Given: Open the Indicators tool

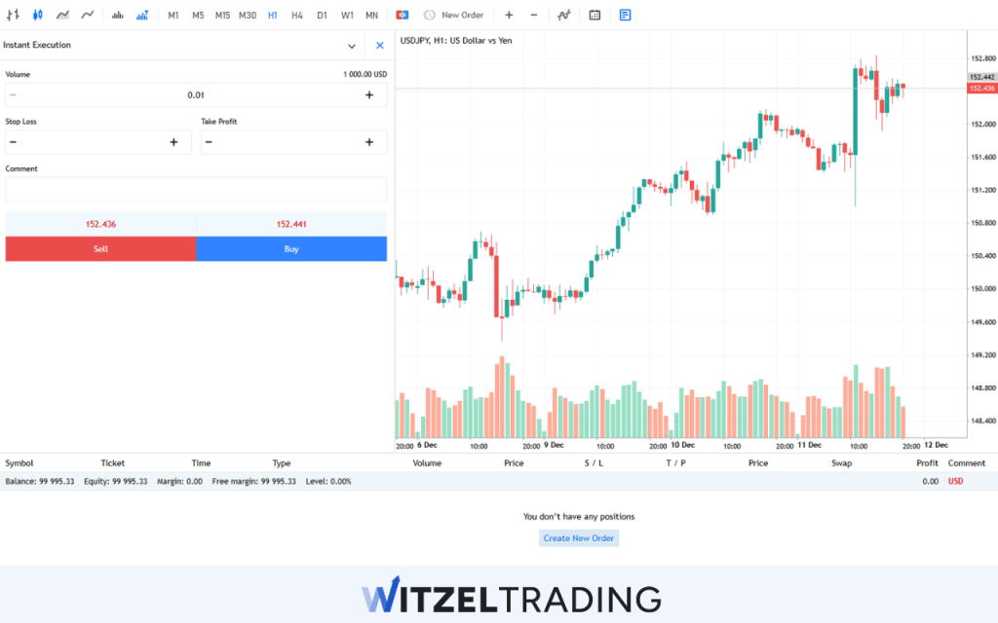Looking at the screenshot, I should point(563,15).
